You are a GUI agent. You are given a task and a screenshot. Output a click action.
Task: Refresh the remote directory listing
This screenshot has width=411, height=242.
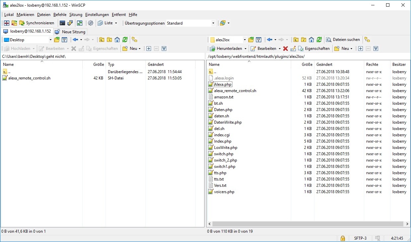pos(319,40)
